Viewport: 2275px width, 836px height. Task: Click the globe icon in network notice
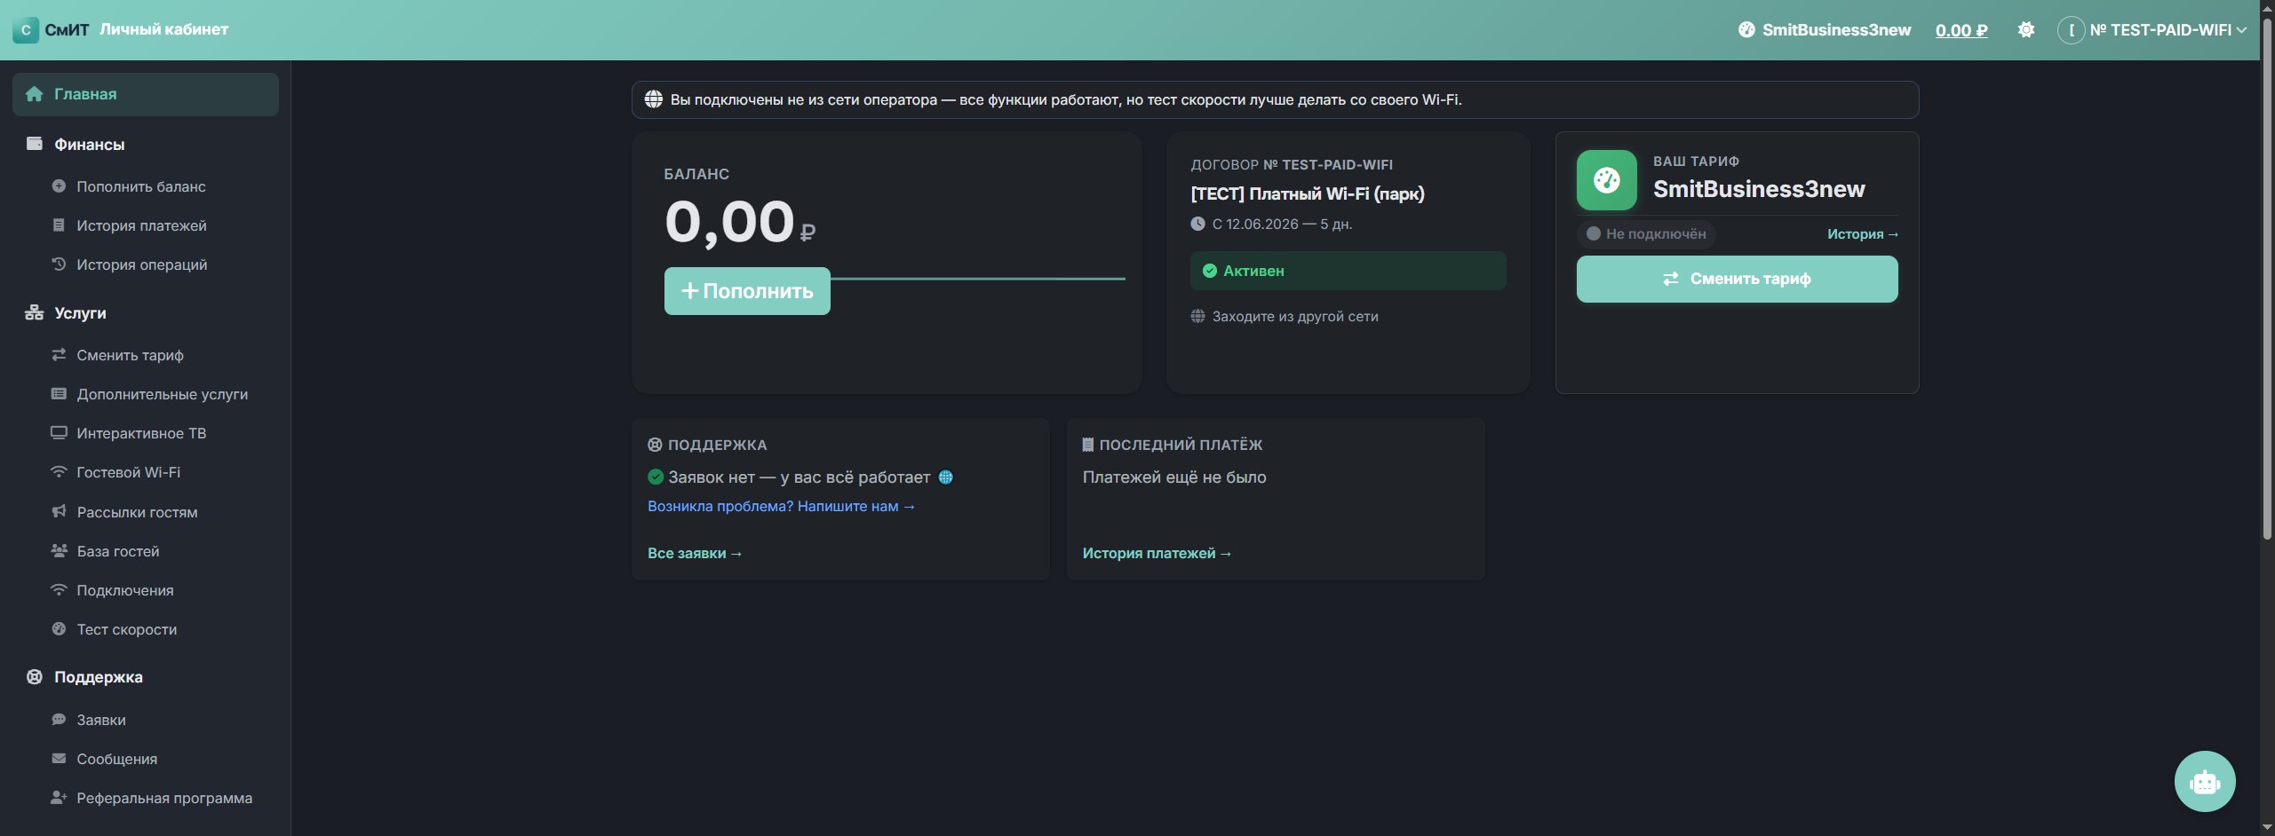click(654, 99)
